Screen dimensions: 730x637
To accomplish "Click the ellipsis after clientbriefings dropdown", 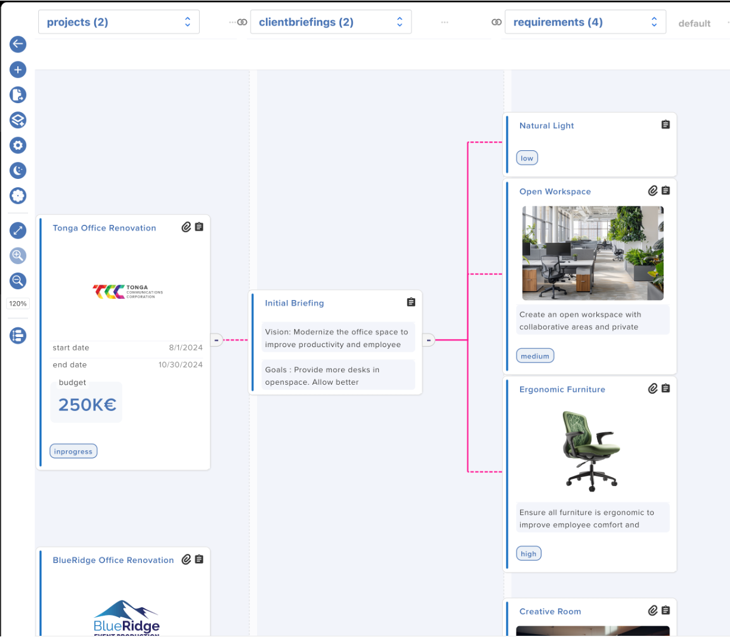I will click(x=444, y=22).
